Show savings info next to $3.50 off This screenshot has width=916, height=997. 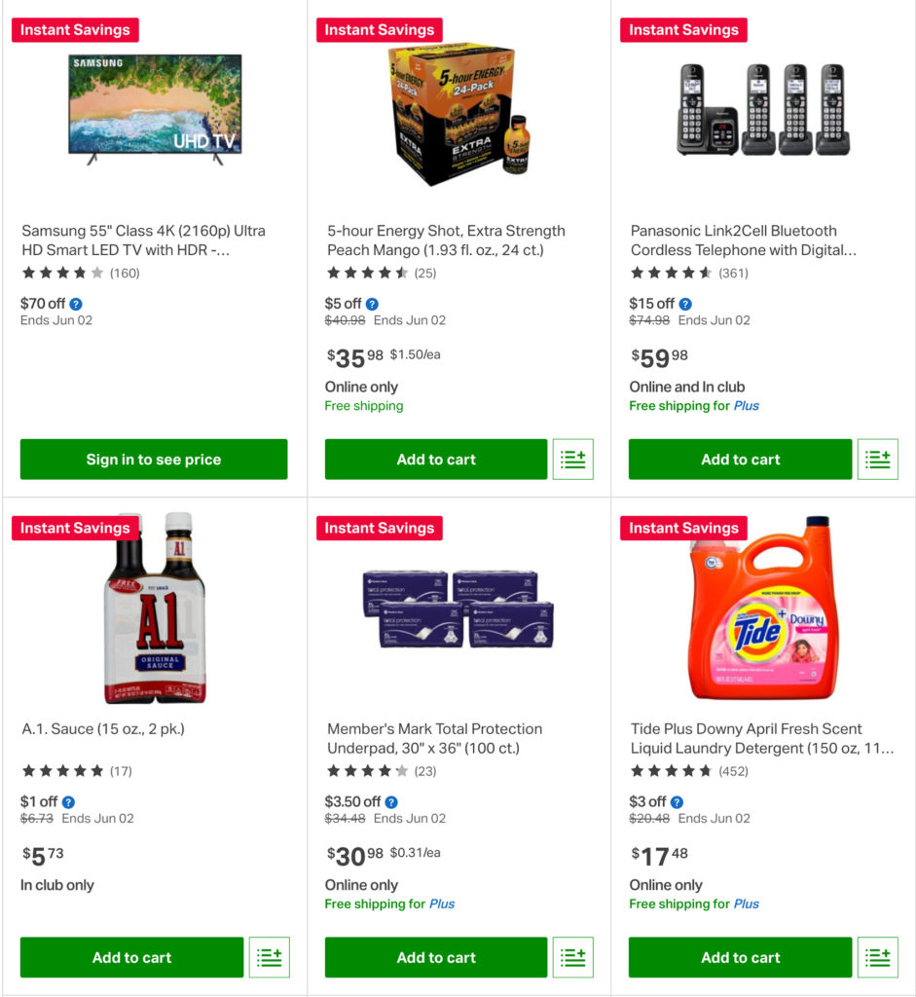coord(391,802)
